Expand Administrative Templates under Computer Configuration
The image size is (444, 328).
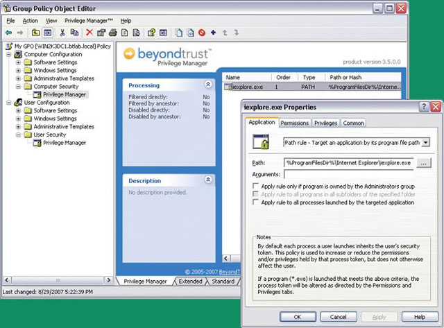pyautogui.click(x=19, y=78)
